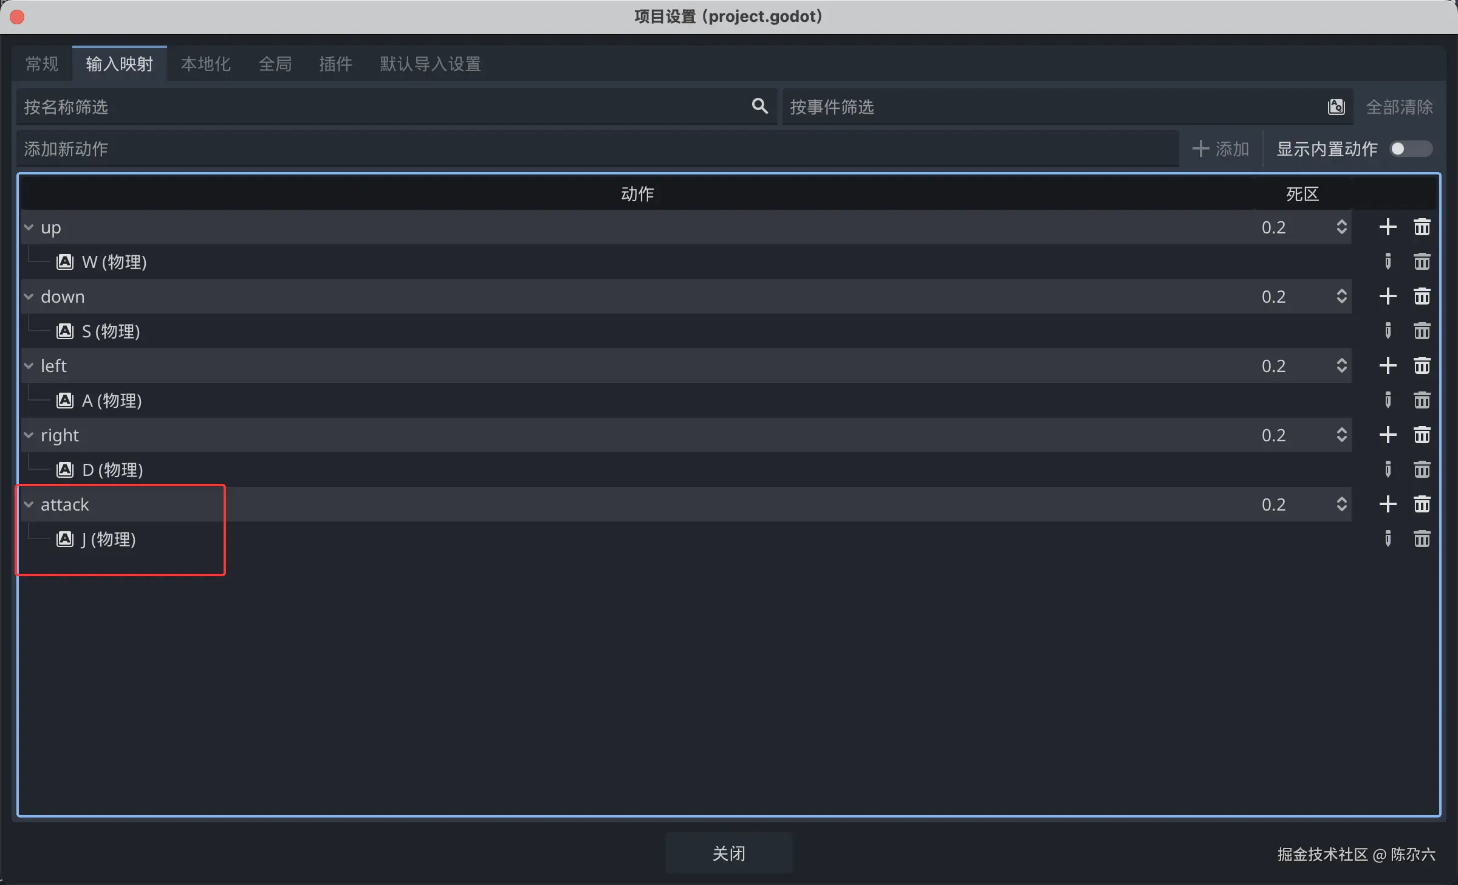Remove the S (物理) key event
Viewport: 1458px width, 885px height.
[x=1422, y=331]
